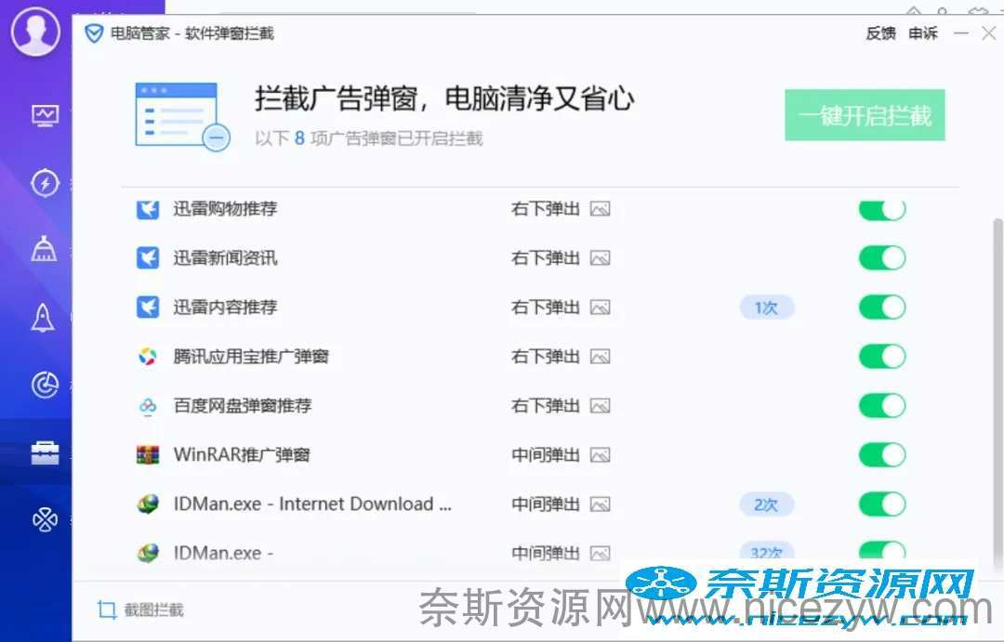Preview the popup image for IDMan.exe - Internet Download

(600, 504)
